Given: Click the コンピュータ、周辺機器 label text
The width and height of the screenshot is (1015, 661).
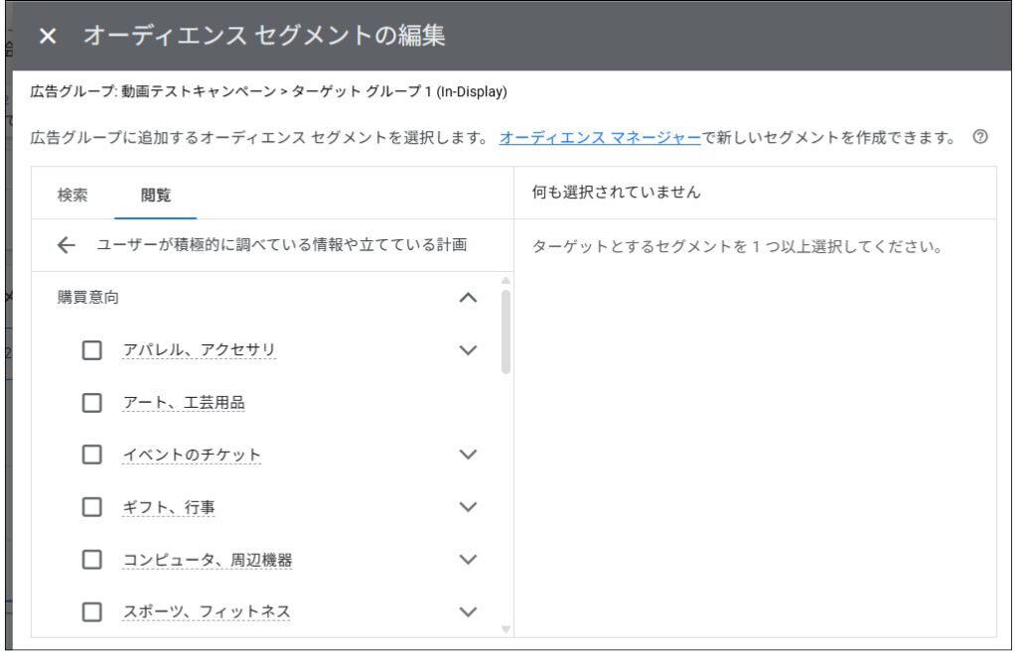Looking at the screenshot, I should 208,560.
